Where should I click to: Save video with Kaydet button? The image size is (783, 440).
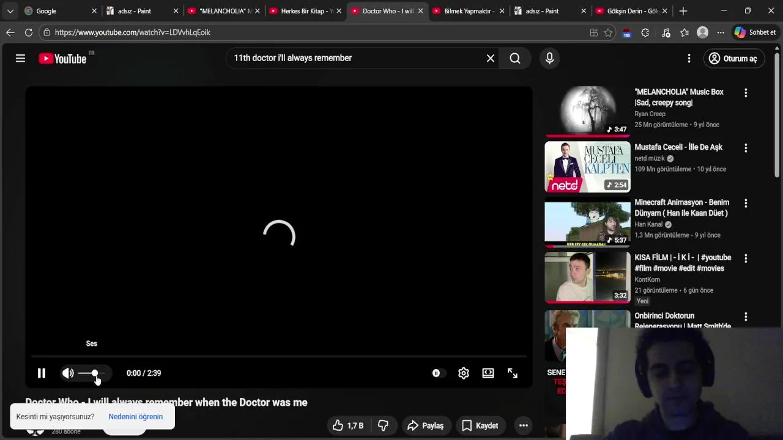tap(480, 425)
